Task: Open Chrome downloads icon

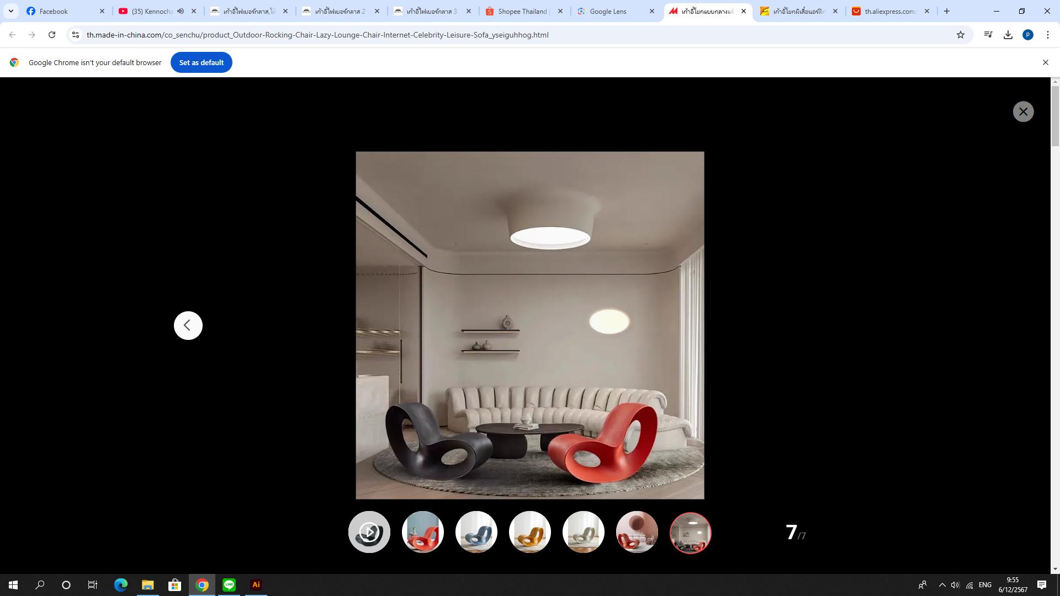Action: (1008, 35)
